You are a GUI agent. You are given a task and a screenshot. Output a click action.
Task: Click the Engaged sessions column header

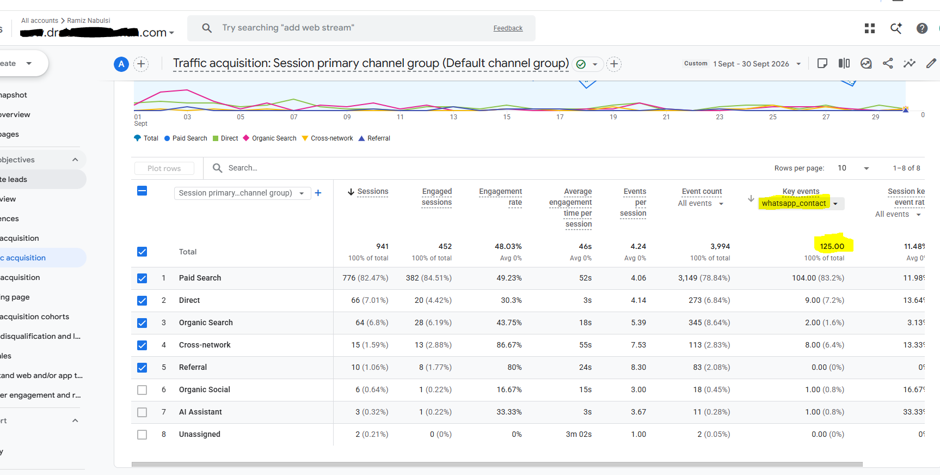pyautogui.click(x=437, y=197)
